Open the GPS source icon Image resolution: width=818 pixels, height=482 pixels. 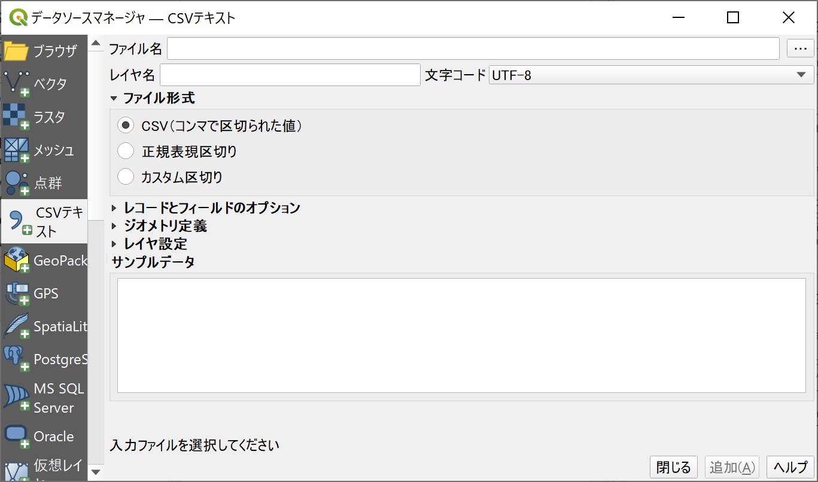17,294
